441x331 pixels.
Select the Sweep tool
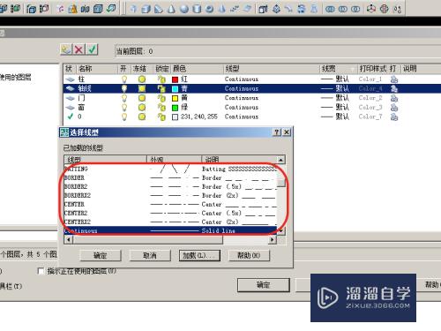[289, 9]
